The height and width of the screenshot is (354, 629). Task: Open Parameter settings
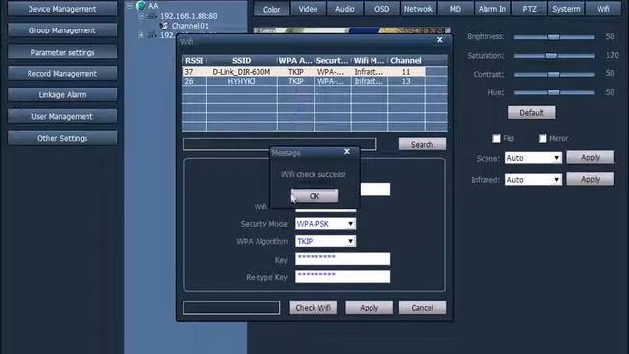(62, 52)
